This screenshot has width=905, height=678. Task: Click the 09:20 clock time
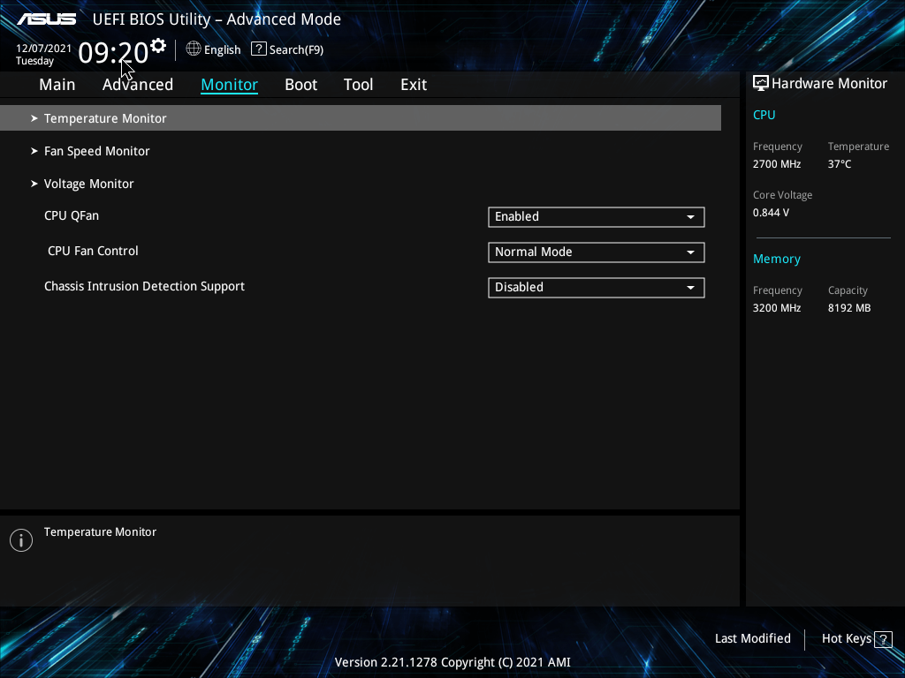coord(113,53)
